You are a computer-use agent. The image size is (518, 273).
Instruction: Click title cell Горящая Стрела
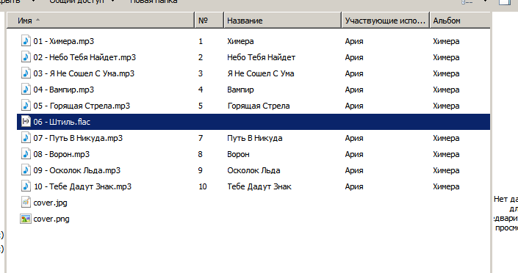coord(259,106)
